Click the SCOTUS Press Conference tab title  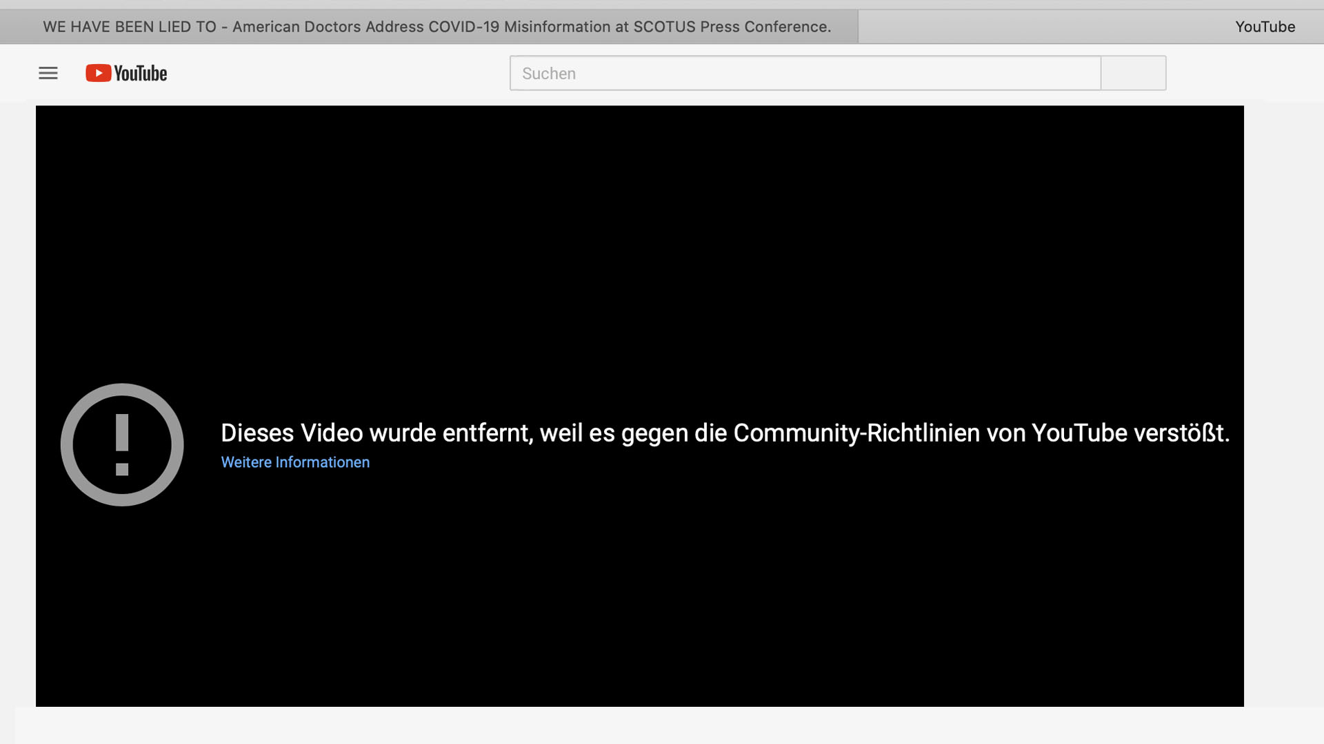click(x=731, y=27)
